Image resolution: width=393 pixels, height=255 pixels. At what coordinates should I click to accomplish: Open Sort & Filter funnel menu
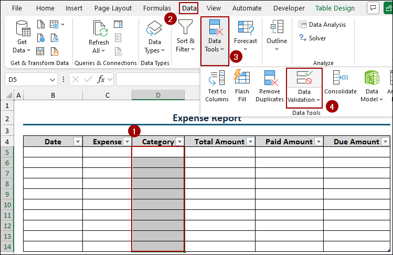coord(185,36)
